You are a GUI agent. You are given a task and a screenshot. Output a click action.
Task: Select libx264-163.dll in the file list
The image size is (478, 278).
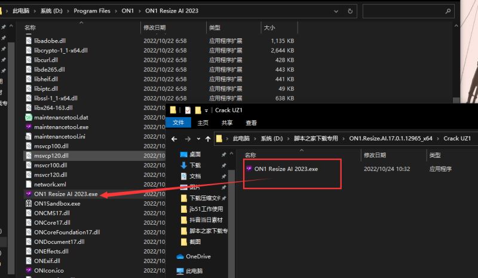coord(53,108)
